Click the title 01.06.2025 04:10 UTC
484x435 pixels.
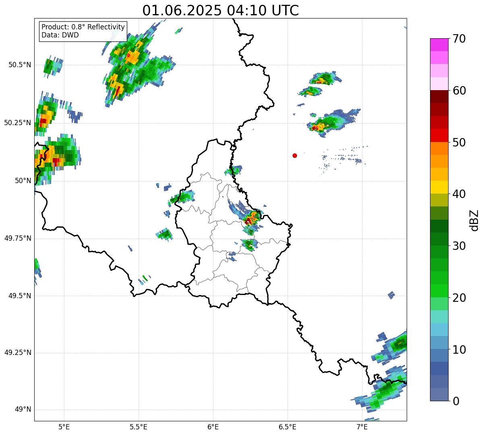tap(221, 10)
